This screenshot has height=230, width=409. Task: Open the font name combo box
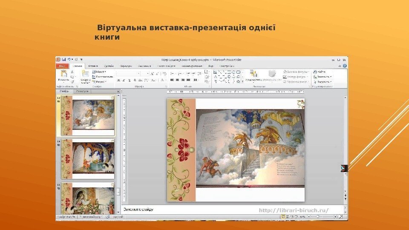coord(128,74)
